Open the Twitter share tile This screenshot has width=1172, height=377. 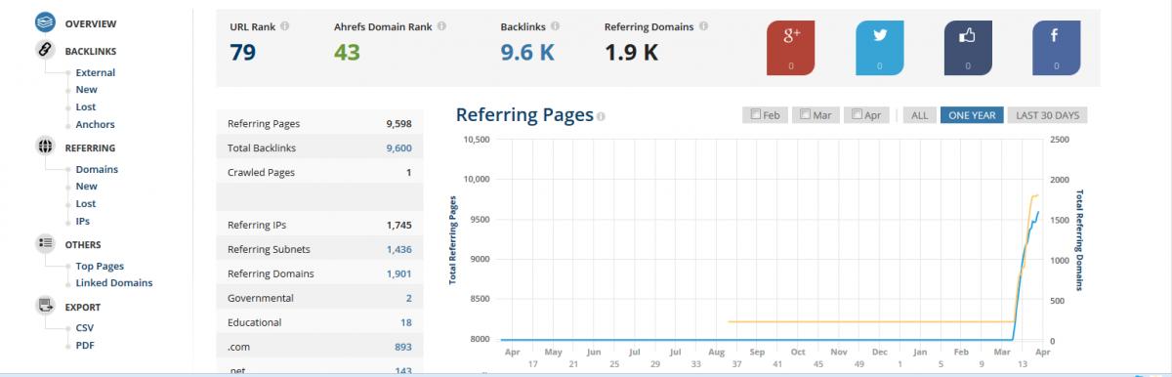click(x=879, y=47)
